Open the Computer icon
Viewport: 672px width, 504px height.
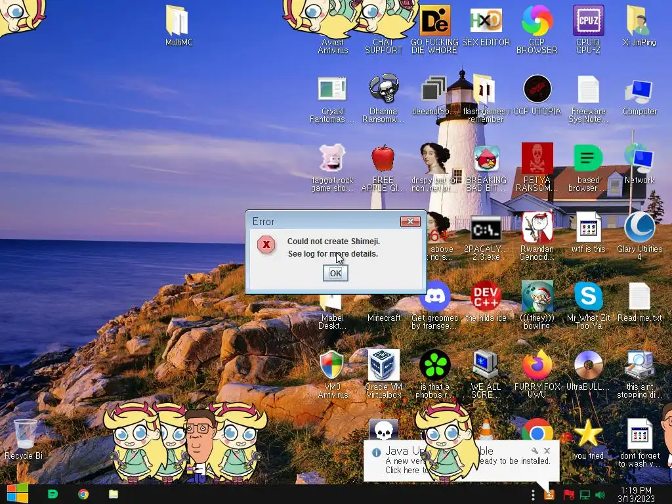coord(639,96)
